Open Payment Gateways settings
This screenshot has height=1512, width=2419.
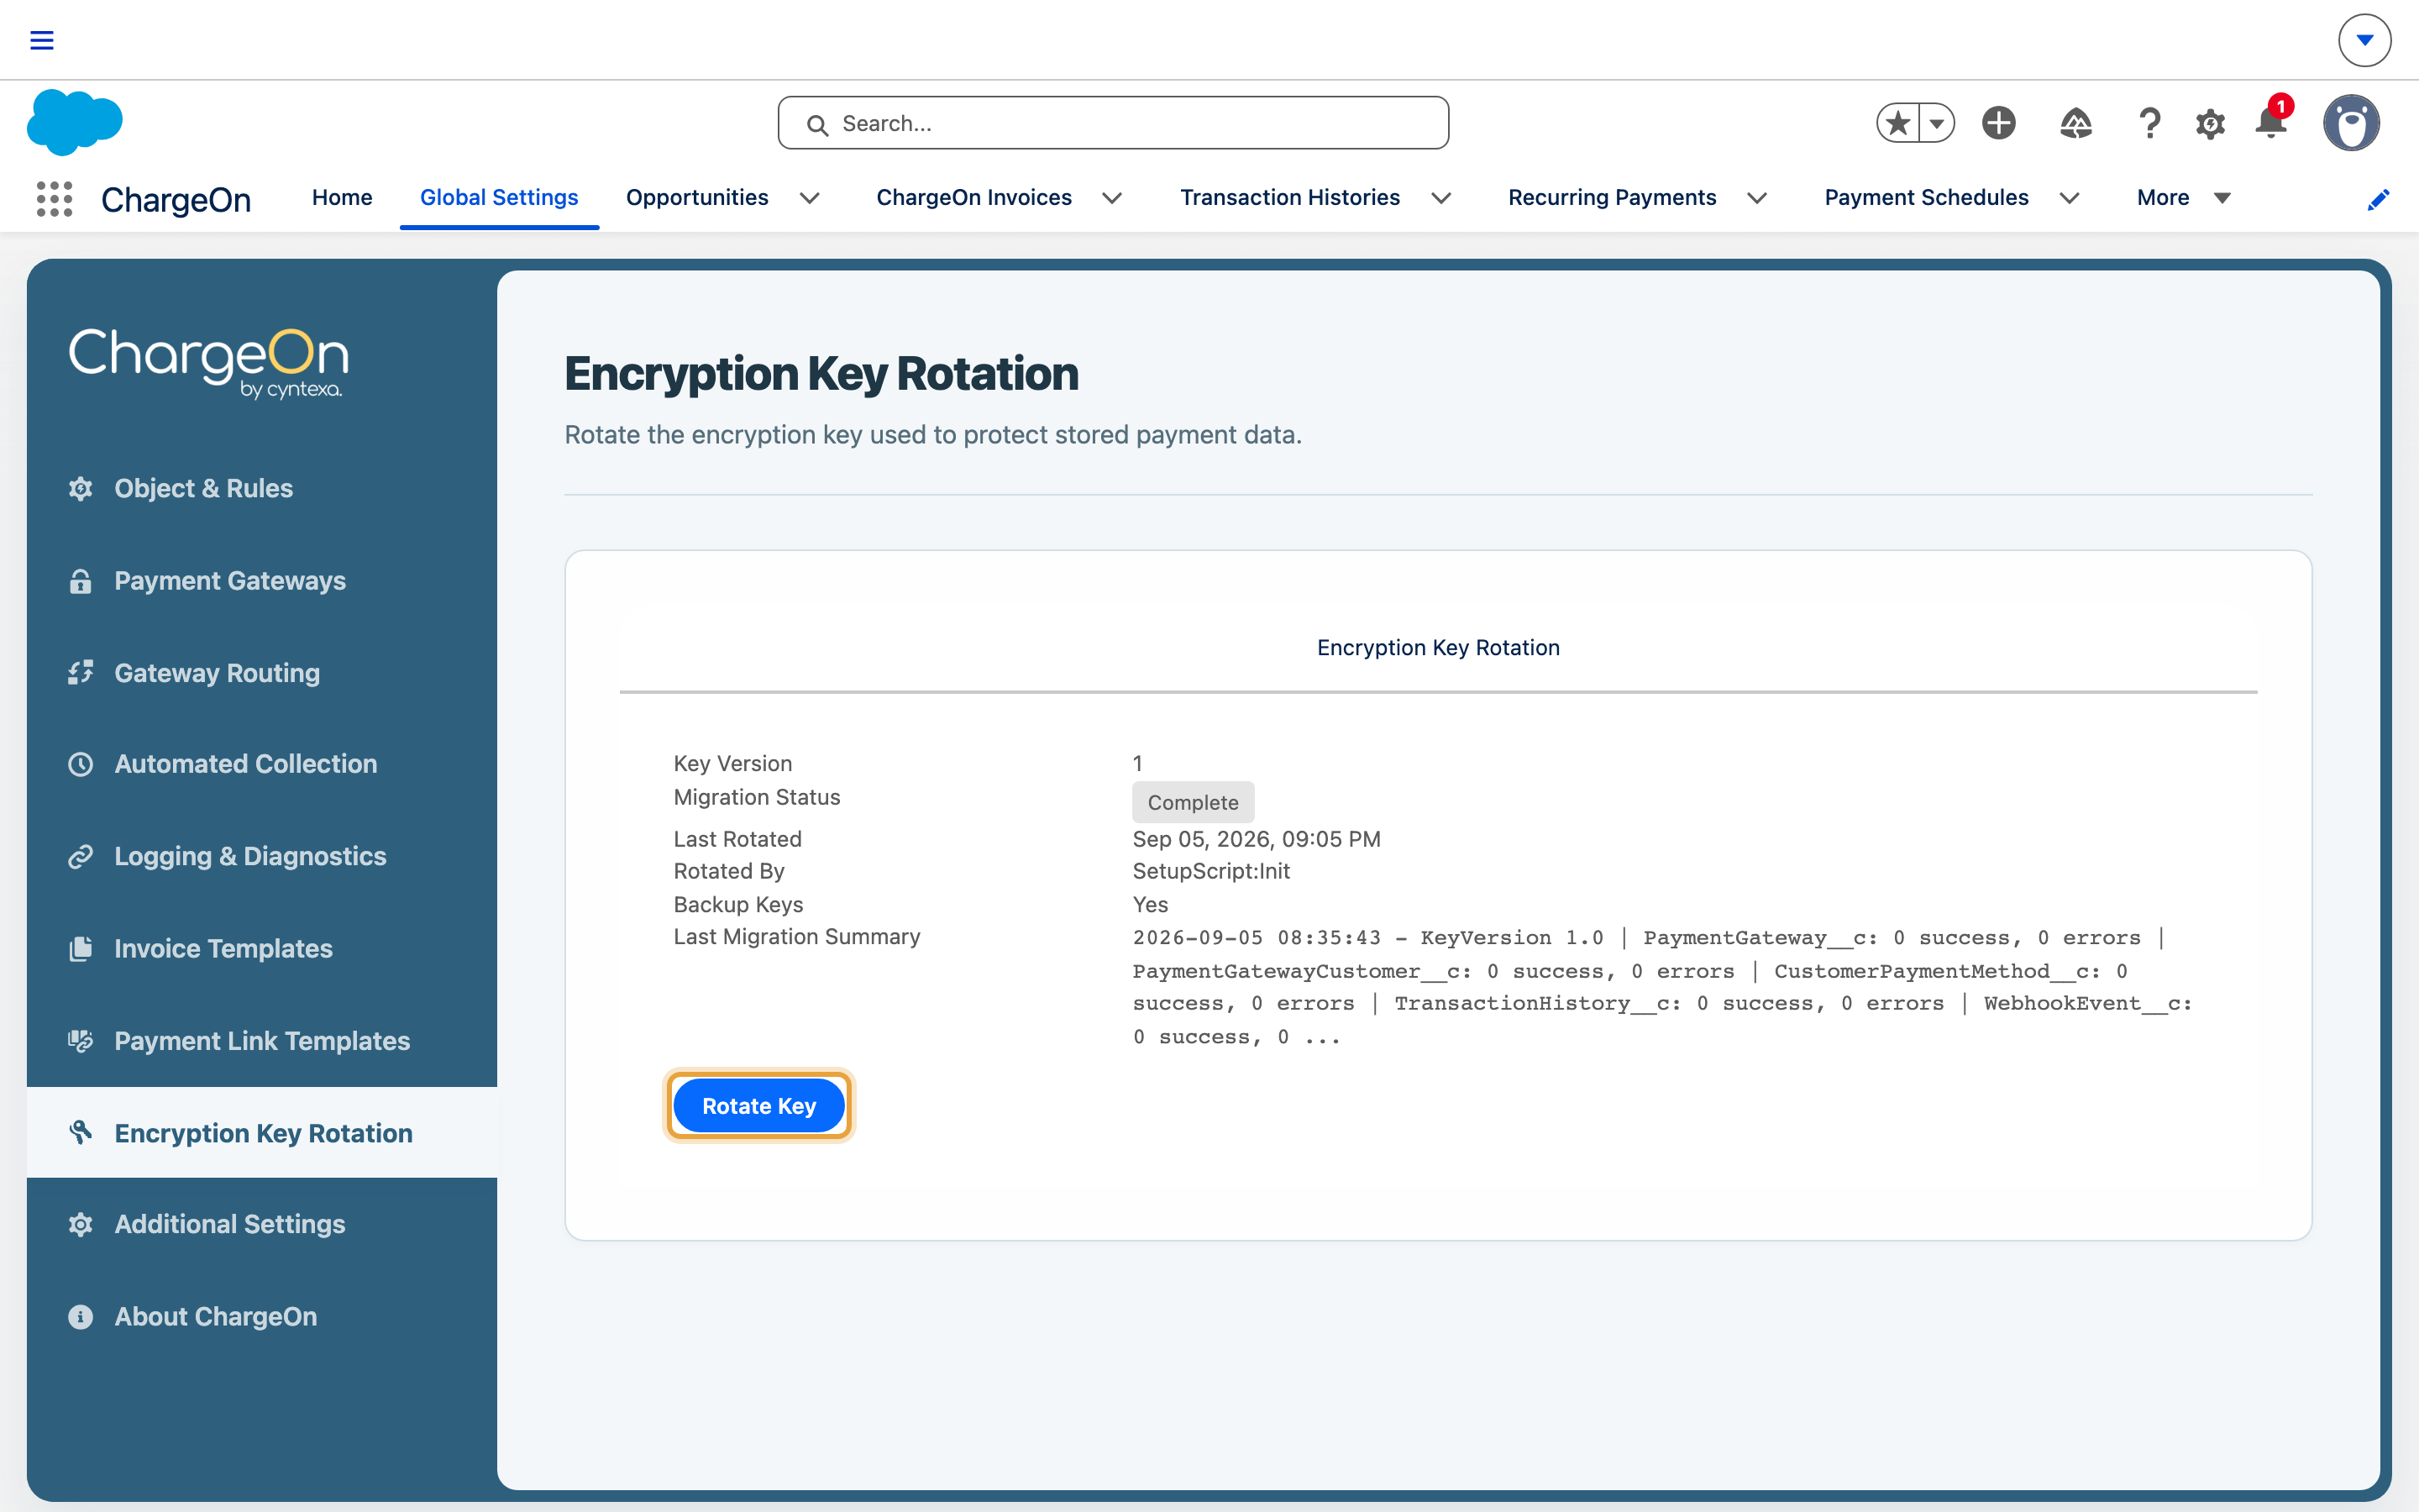[x=262, y=581]
